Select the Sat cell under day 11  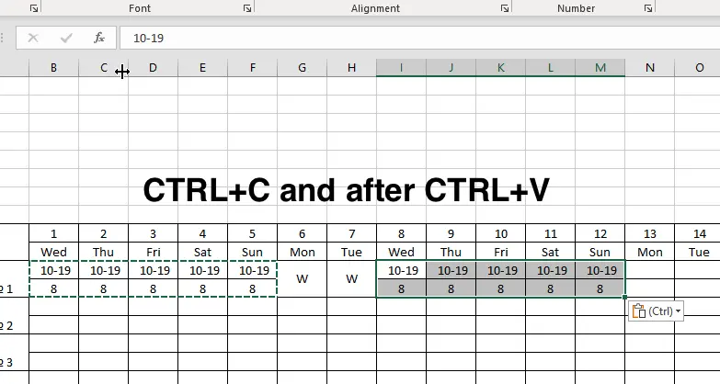point(550,252)
